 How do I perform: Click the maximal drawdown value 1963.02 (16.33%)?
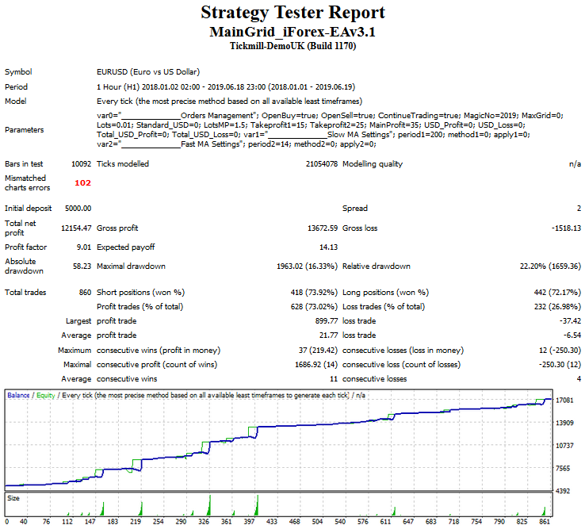tap(296, 266)
